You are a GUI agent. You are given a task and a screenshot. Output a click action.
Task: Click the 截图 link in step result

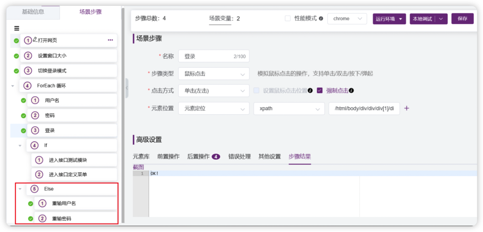[138, 167]
